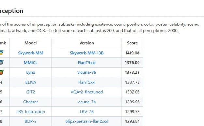
Task: Click the gold medal rank icon
Action: [1, 53]
